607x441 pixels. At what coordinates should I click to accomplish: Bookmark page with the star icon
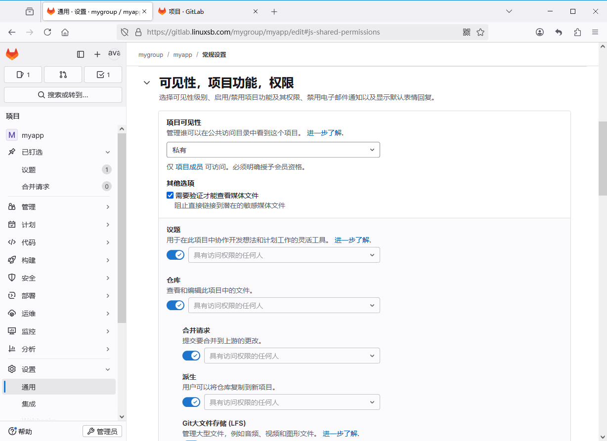[480, 32]
